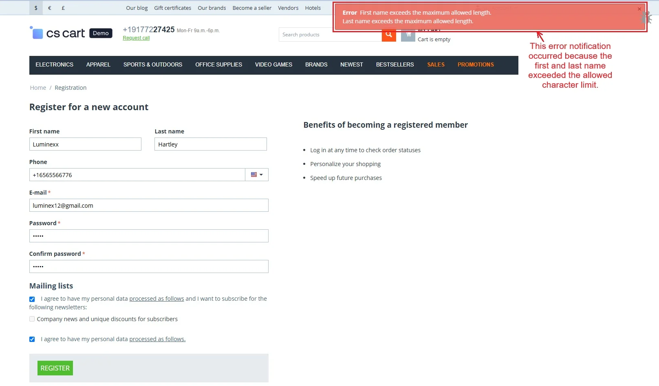Open the Sports & Outdoors menu
The image size is (659, 386).
pos(153,65)
